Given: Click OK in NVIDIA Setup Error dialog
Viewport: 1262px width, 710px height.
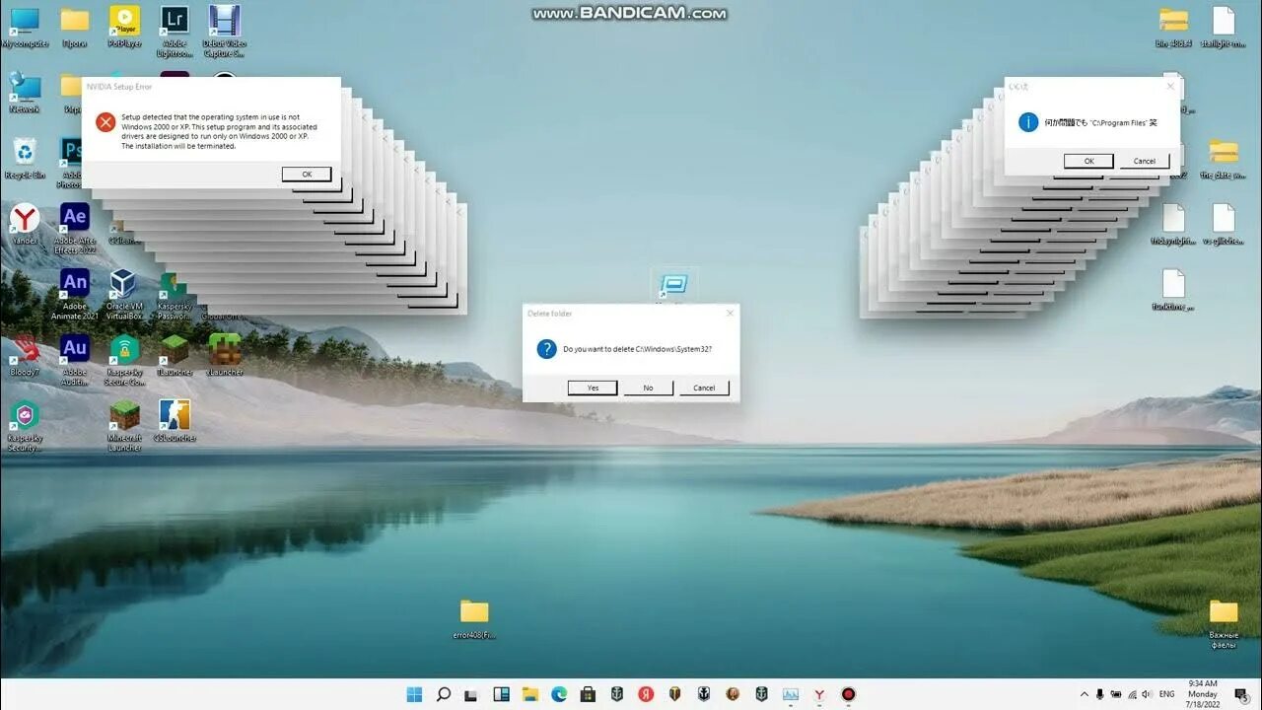Looking at the screenshot, I should (x=307, y=174).
